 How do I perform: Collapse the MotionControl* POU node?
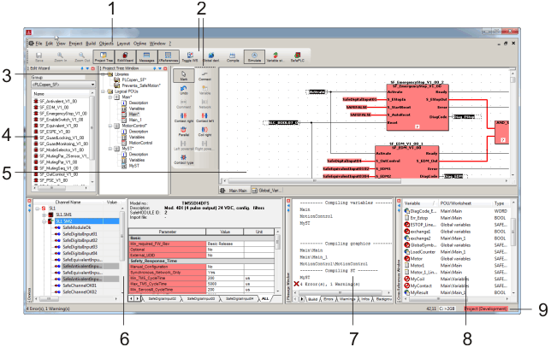(110, 126)
